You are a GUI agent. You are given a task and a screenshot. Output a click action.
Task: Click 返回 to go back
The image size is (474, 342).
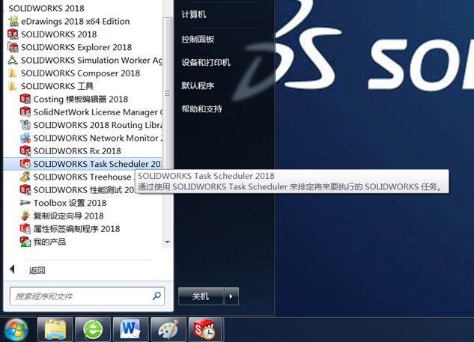(37, 270)
